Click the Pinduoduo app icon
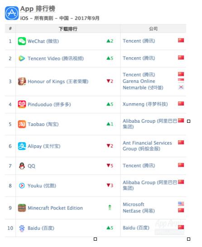This screenshot has width=202, height=247. coord(22,104)
